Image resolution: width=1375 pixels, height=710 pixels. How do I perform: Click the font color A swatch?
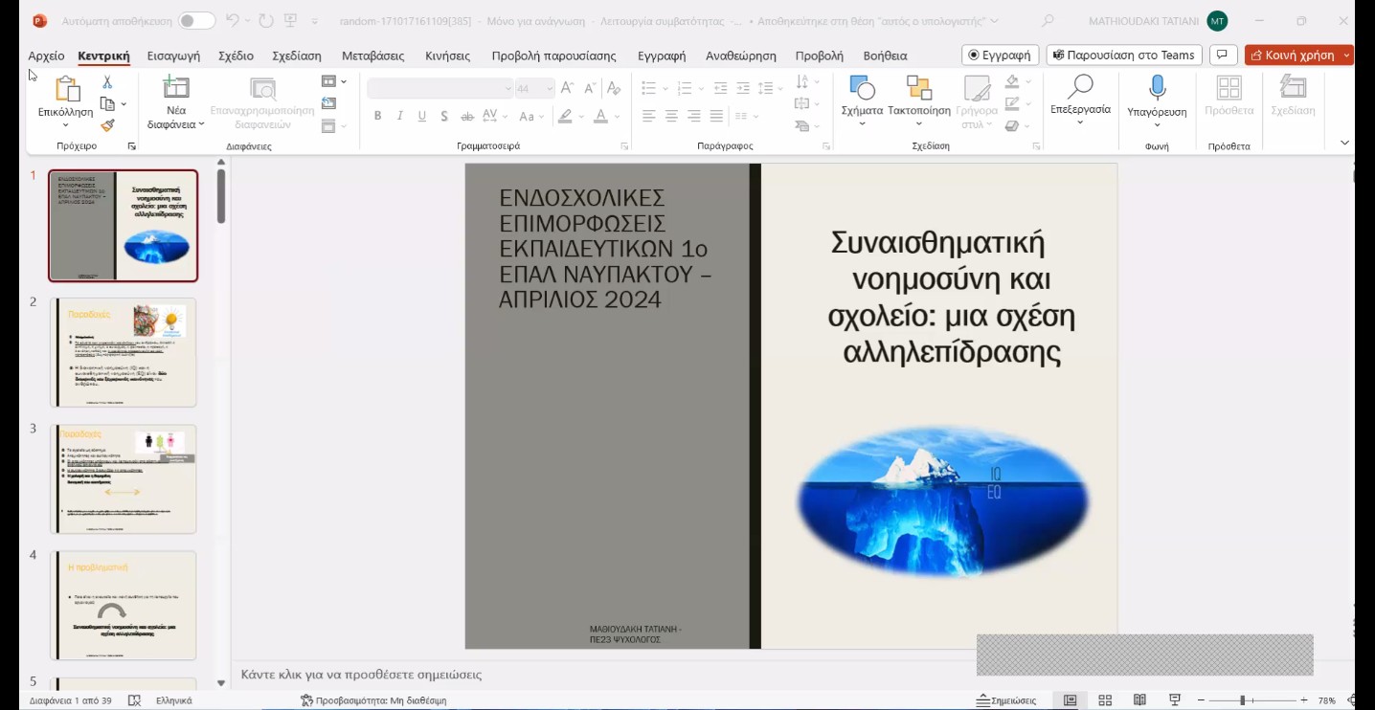point(600,116)
